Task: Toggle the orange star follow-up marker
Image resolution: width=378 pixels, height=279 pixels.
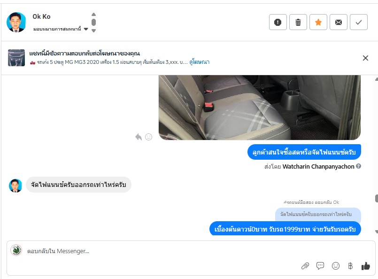Action: (x=318, y=22)
